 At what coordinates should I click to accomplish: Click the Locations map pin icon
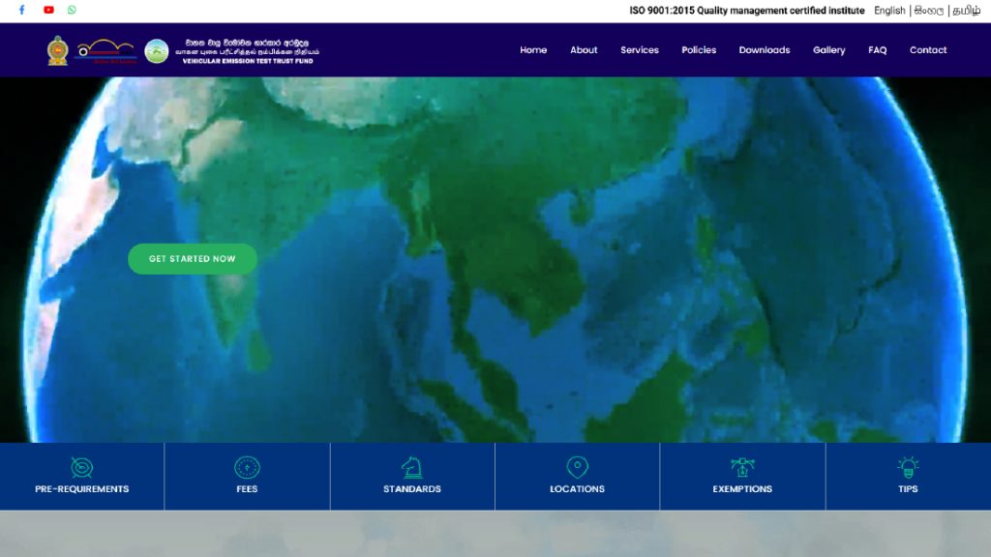(577, 467)
